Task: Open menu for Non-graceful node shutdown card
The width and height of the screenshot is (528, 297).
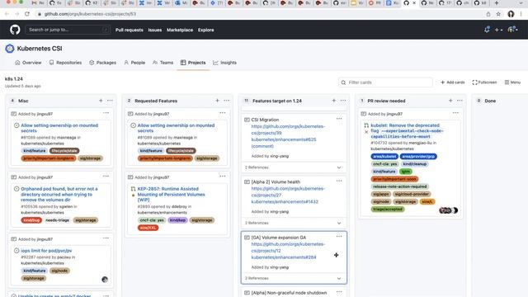Action: (339, 292)
